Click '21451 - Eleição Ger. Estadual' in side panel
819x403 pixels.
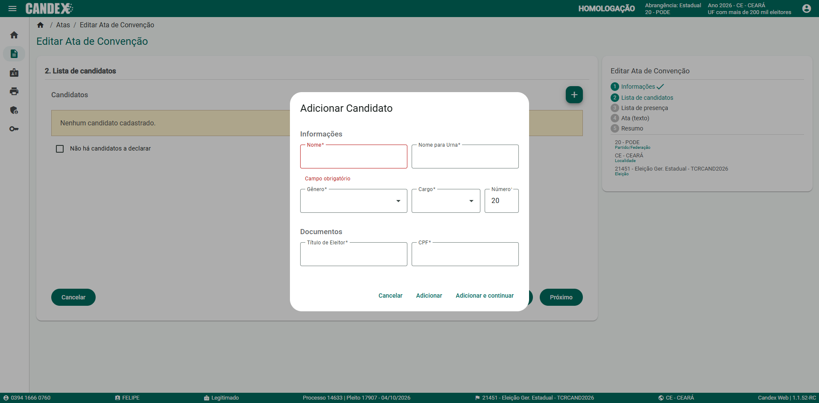(x=671, y=168)
